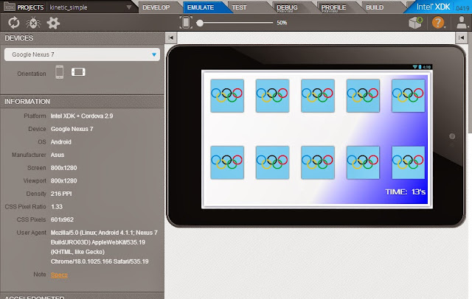Collapse the right panel arrow button
472x299 pixels.
pos(461,38)
